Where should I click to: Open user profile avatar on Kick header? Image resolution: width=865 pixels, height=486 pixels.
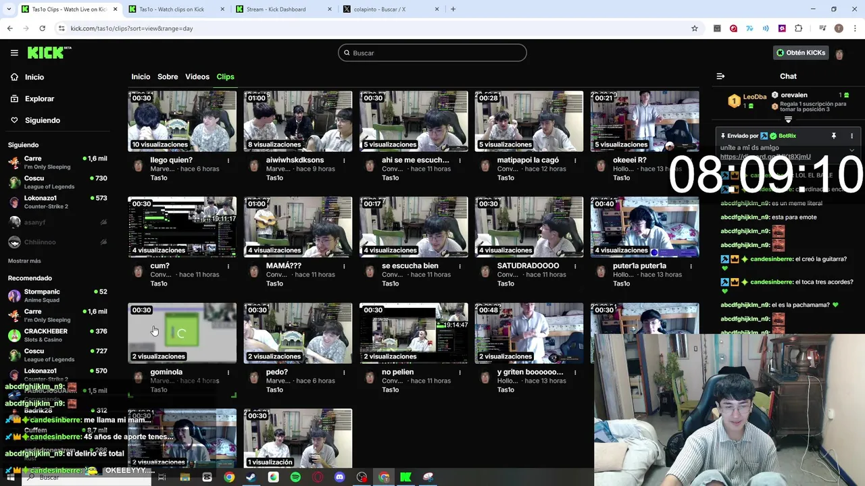pyautogui.click(x=839, y=53)
